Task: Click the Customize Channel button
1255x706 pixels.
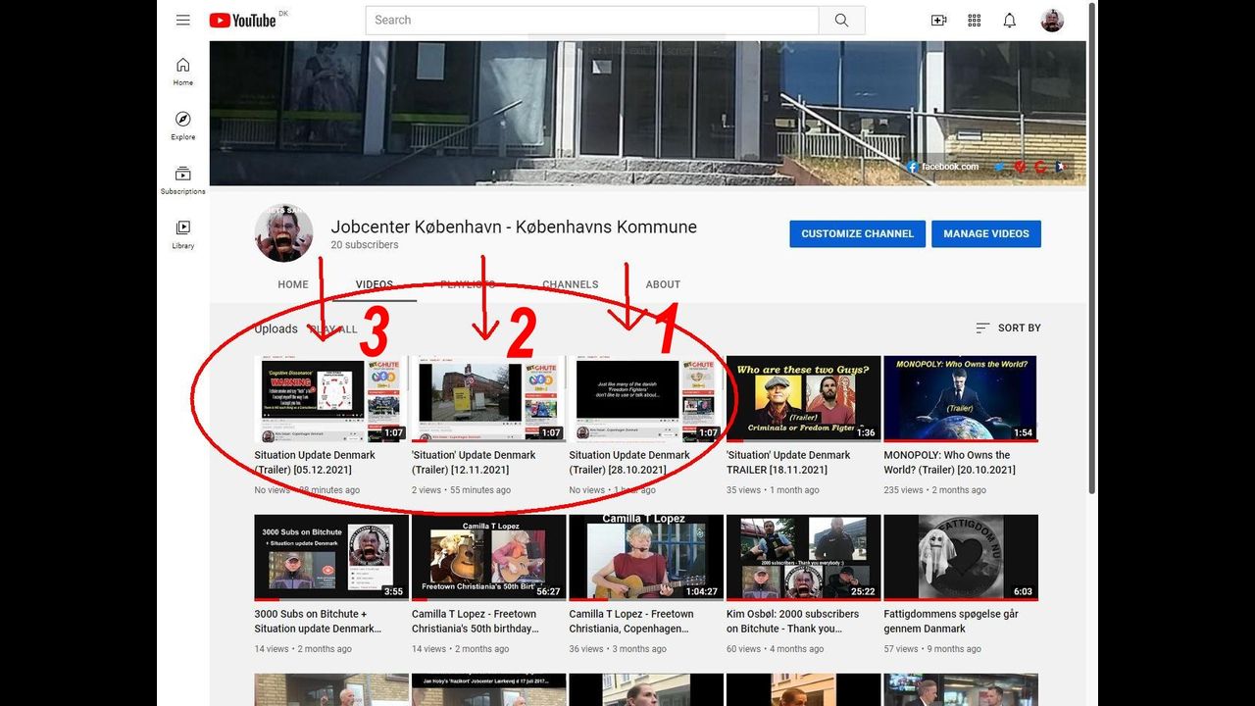Action: point(857,233)
